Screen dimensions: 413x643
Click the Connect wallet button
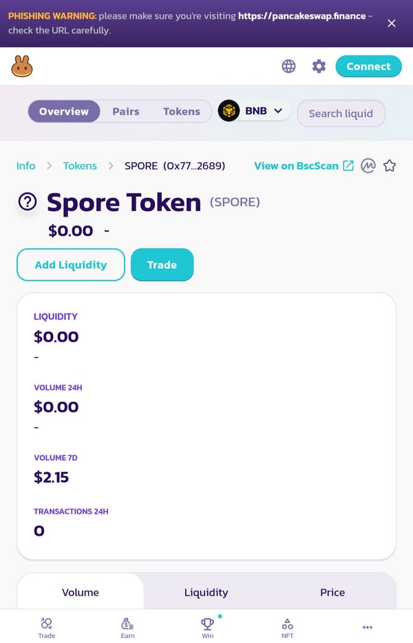pos(369,67)
